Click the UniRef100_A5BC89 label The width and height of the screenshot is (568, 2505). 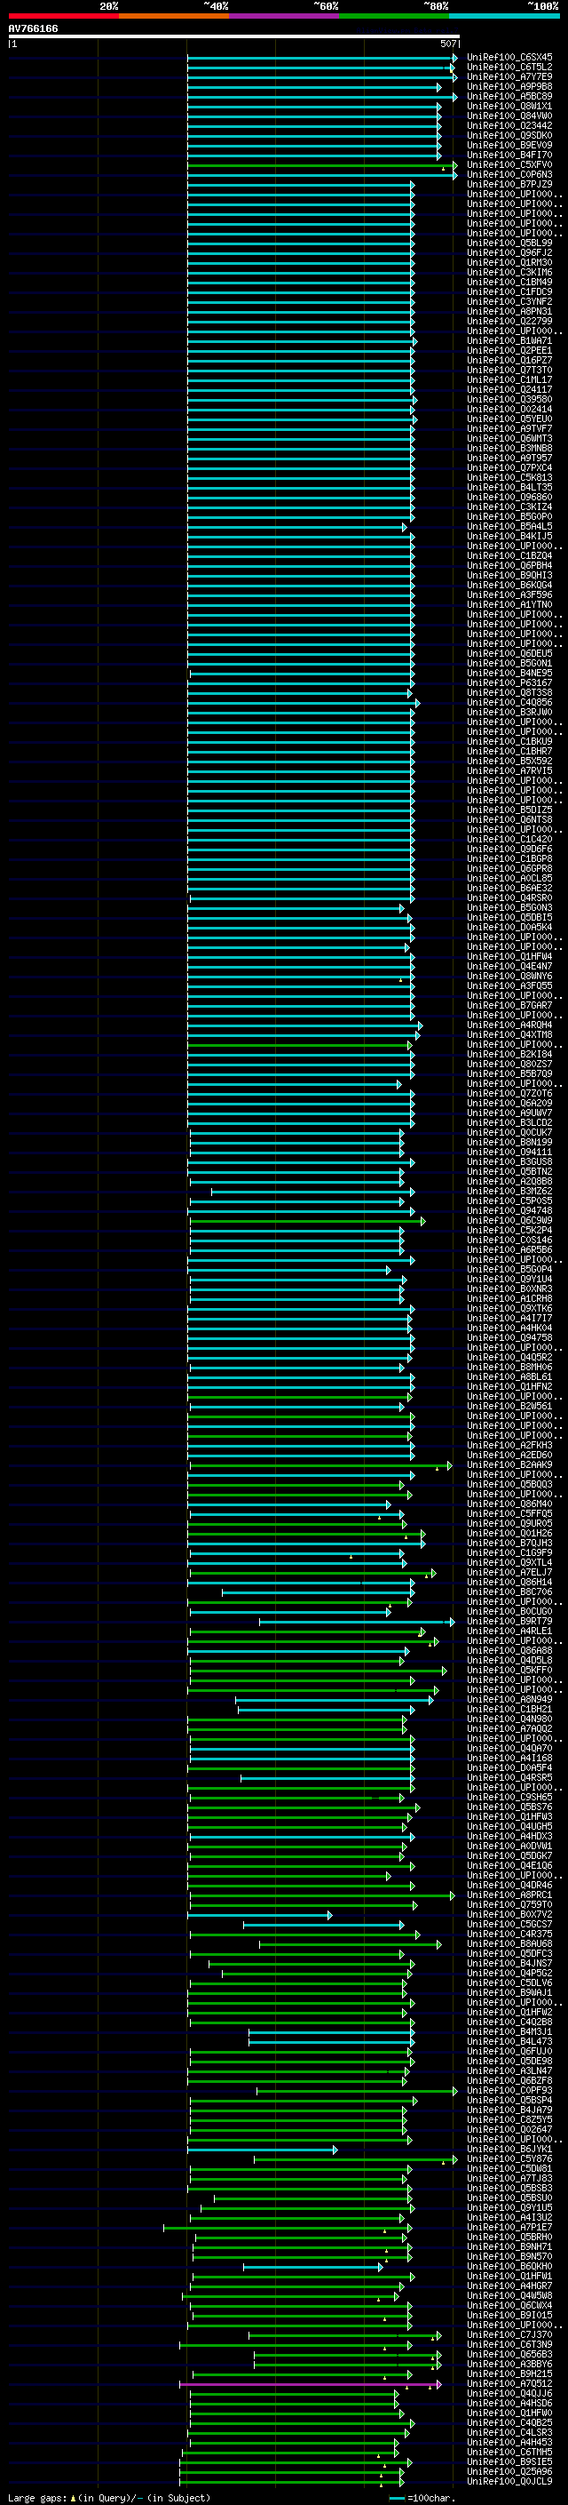(509, 96)
